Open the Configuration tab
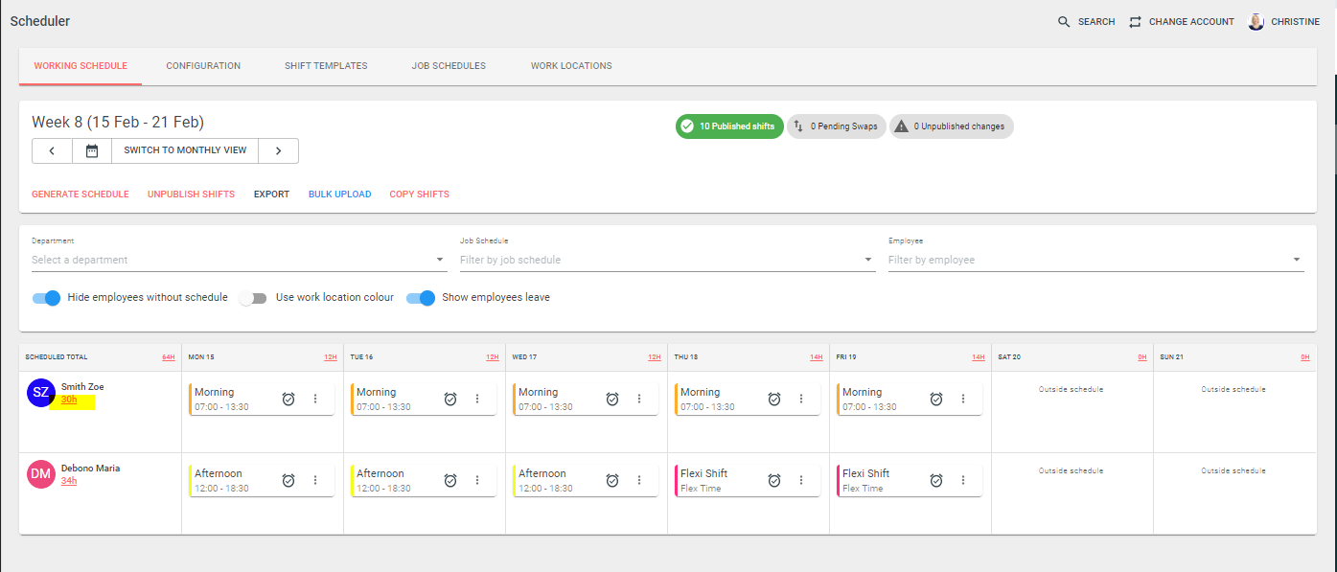The height and width of the screenshot is (572, 1337). click(x=203, y=66)
